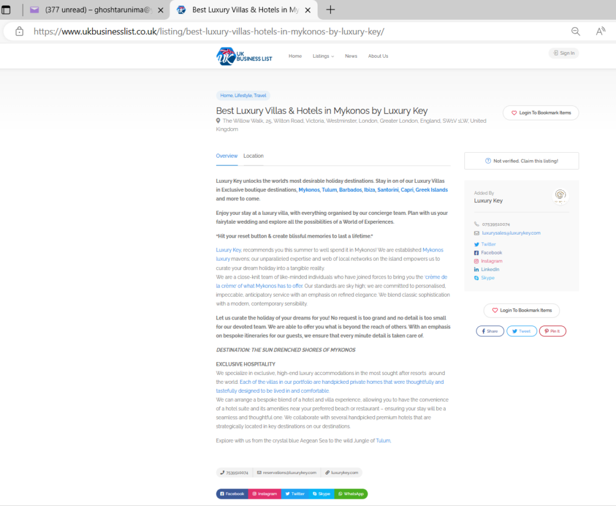This screenshot has width=616, height=506.
Task: Open the Santorini destination link
Action: pyautogui.click(x=387, y=190)
